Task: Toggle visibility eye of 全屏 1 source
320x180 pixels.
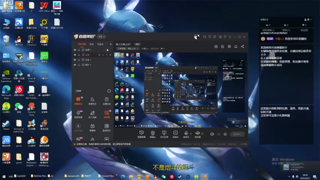Action: tap(75, 50)
